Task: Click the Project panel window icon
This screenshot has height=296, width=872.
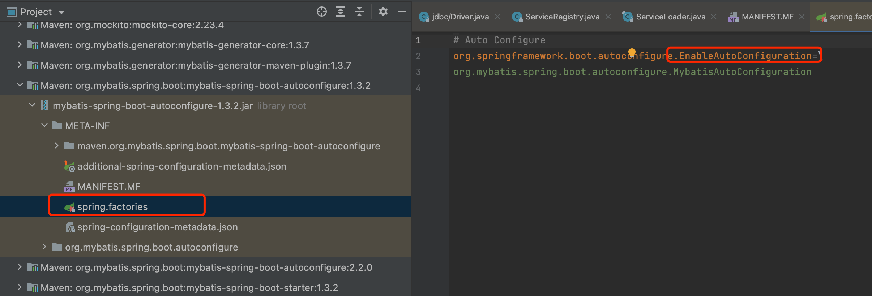Action: pos(12,12)
